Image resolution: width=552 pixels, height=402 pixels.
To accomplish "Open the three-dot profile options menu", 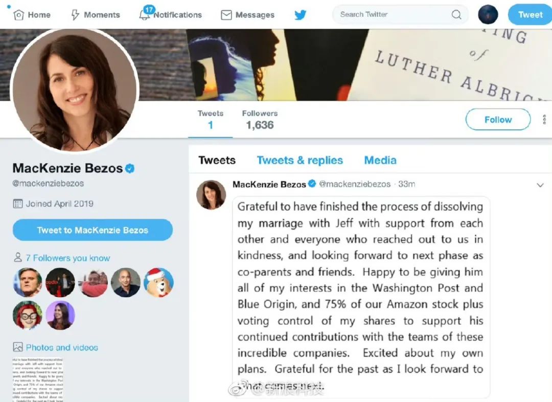I will [544, 120].
